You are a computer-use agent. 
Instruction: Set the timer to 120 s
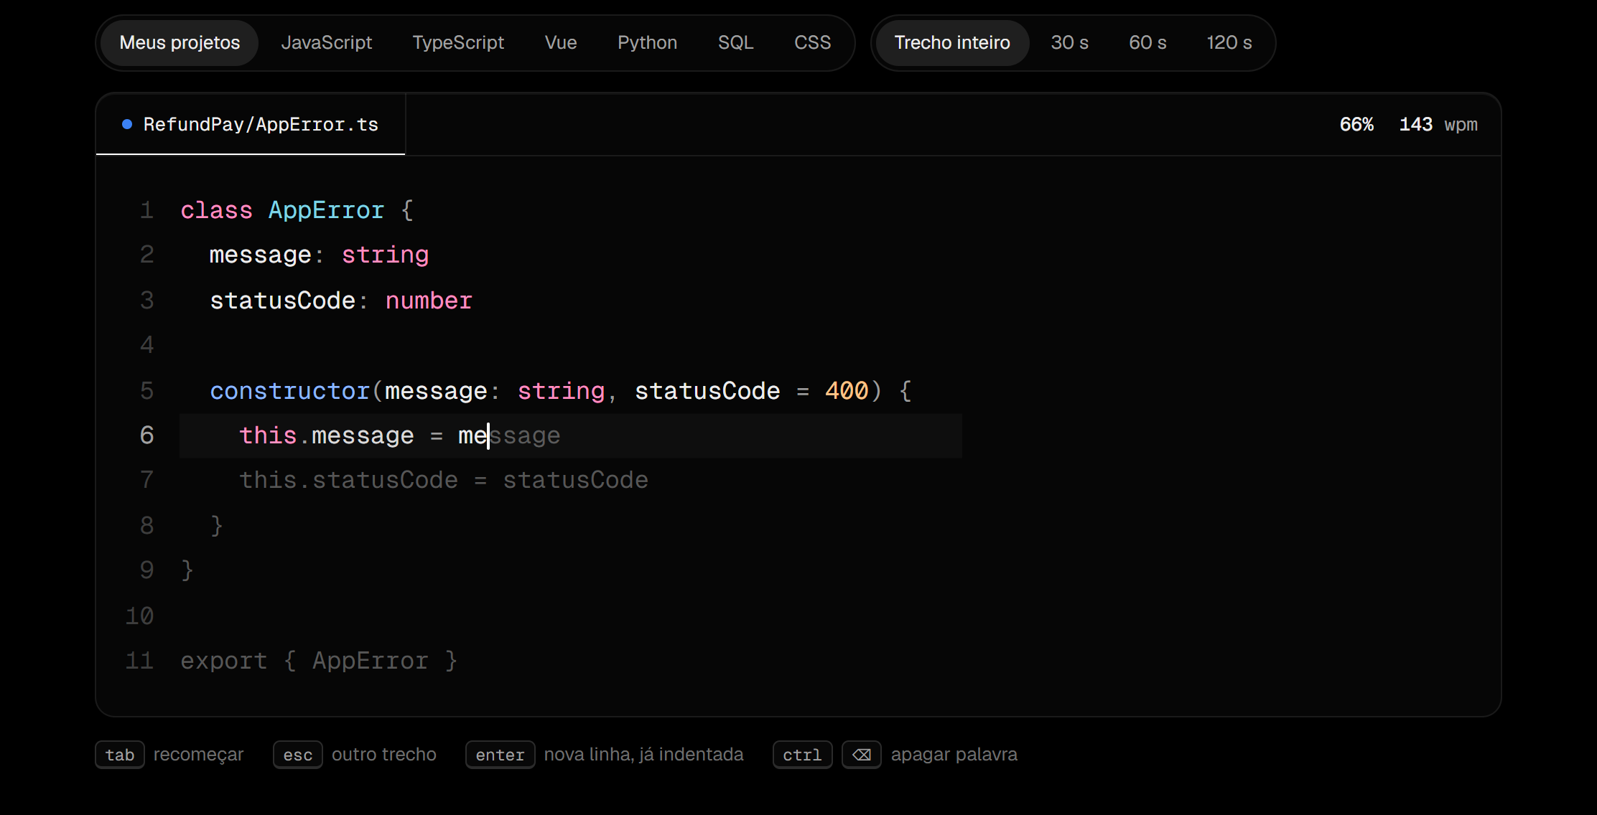click(1229, 43)
